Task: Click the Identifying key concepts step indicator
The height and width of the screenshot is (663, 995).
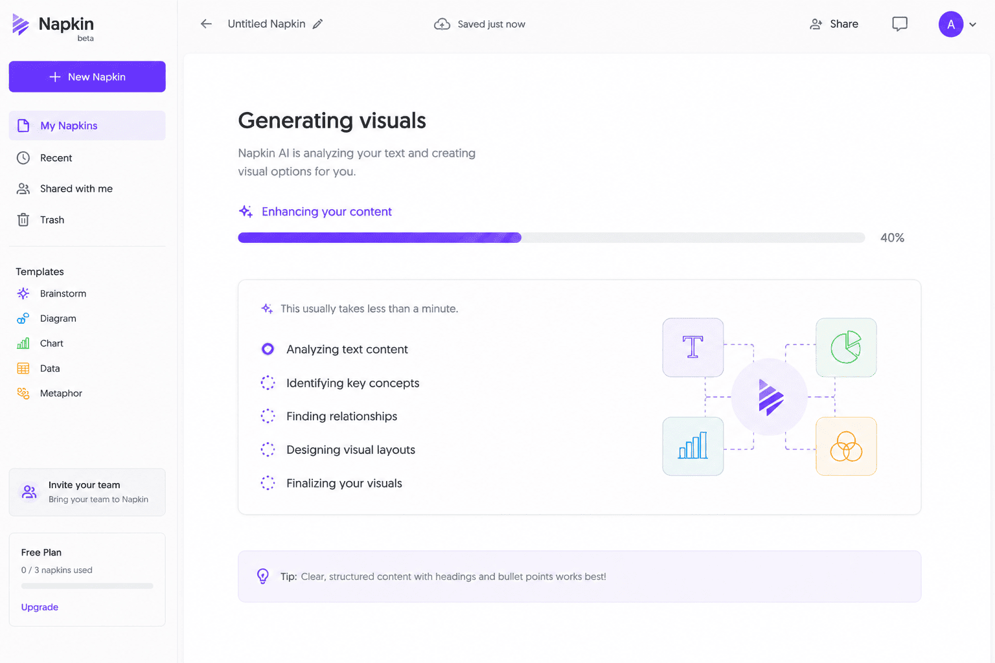Action: [268, 383]
